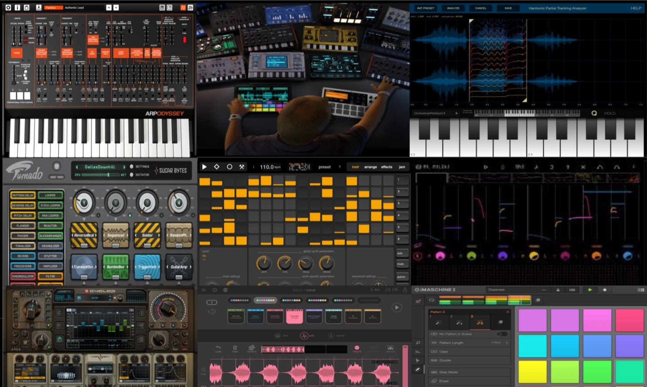Select the pink melodic block in blocs wave
This screenshot has height=387, width=647.
pyautogui.click(x=294, y=316)
